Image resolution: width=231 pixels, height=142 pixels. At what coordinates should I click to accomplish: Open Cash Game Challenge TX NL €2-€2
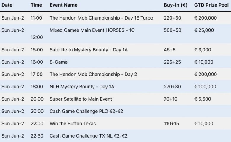89,136
